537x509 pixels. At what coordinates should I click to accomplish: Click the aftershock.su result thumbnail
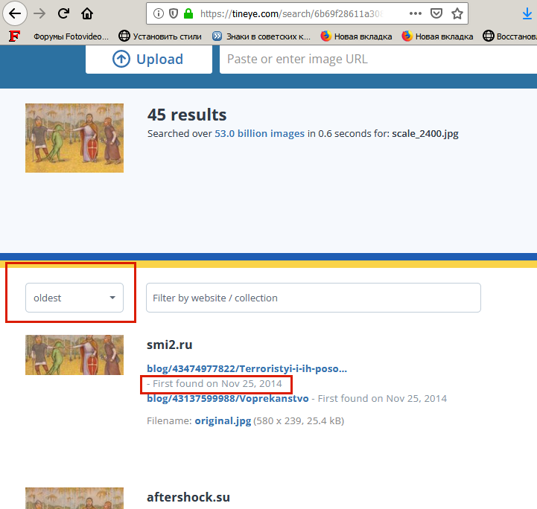point(74,498)
